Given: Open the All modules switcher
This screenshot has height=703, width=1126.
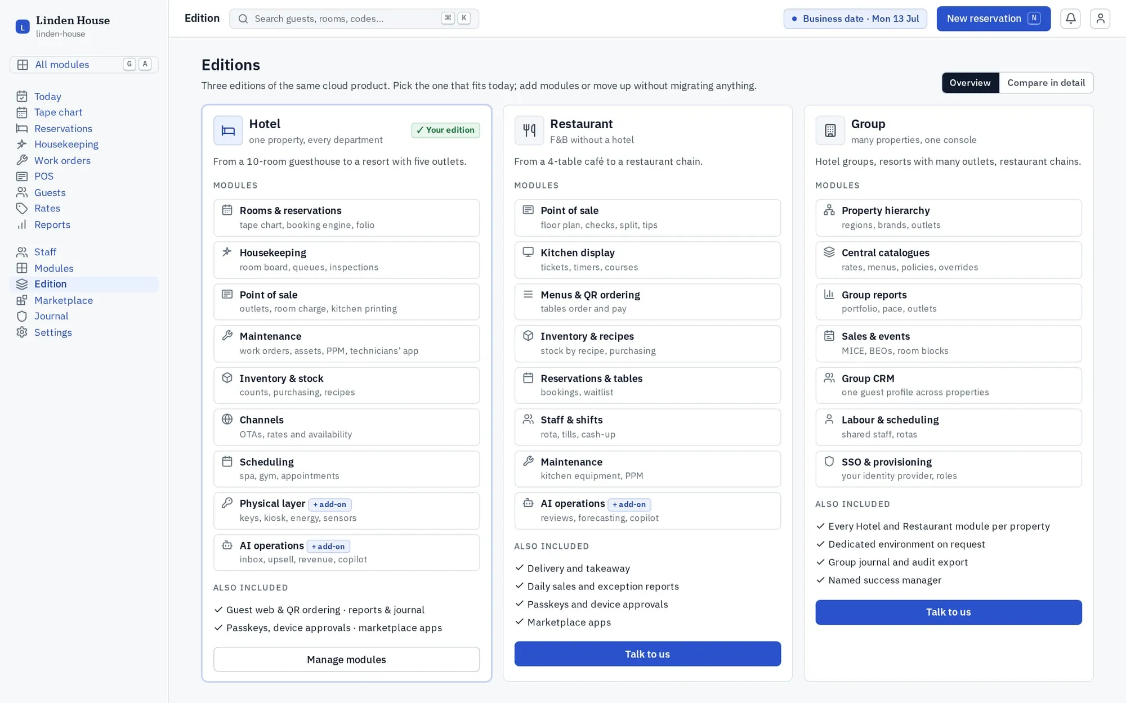Looking at the screenshot, I should [84, 65].
